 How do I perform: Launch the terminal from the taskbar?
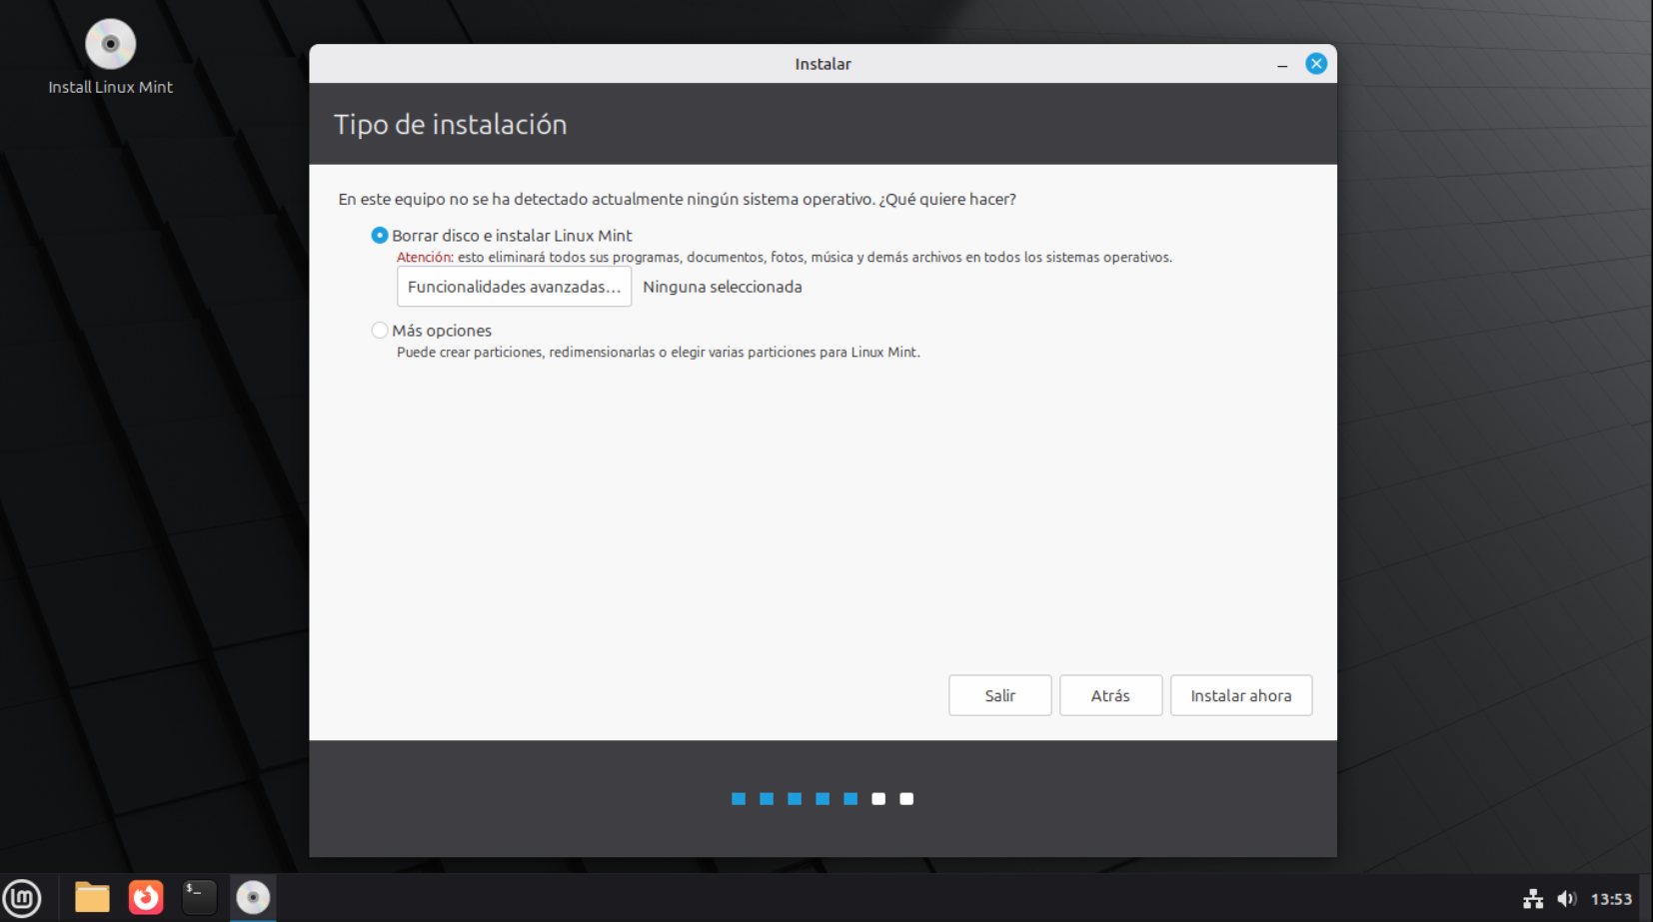199,898
